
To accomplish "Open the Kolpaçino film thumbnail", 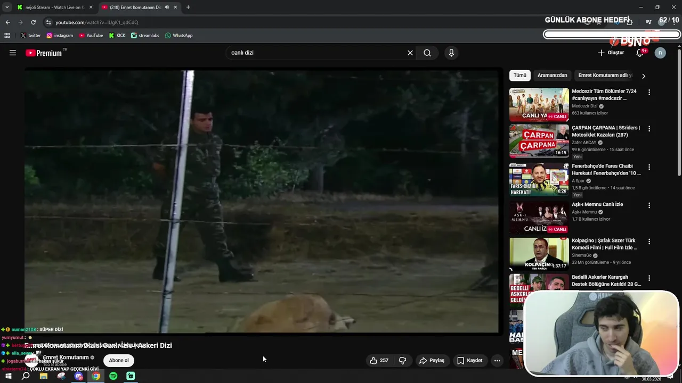I will [x=539, y=254].
